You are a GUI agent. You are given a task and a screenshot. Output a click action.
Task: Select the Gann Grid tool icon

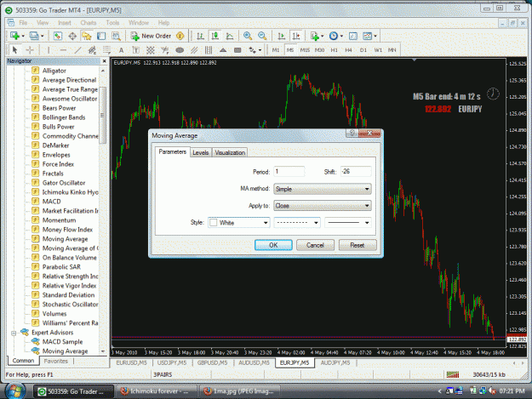pyautogui.click(x=151, y=50)
